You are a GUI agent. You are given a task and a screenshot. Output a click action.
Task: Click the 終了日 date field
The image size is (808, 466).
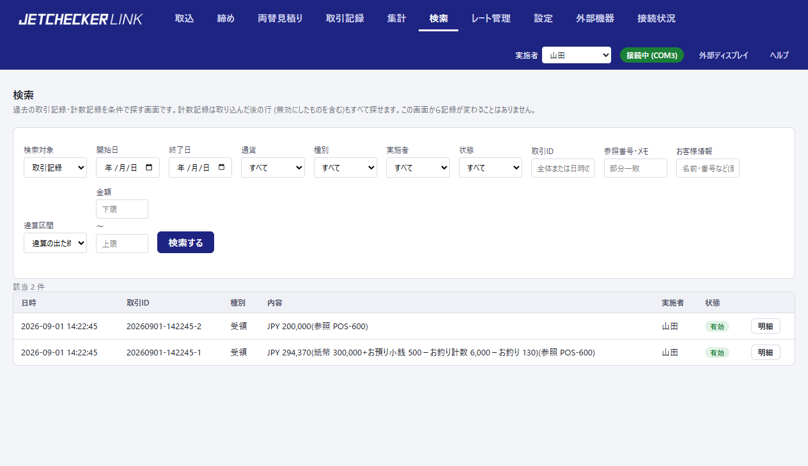click(x=200, y=167)
